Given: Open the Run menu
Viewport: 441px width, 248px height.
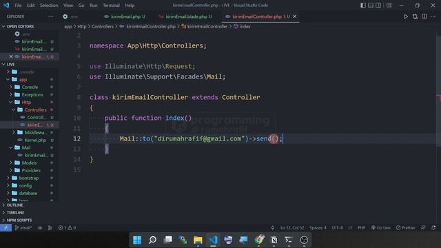Looking at the screenshot, I should coord(94,6).
